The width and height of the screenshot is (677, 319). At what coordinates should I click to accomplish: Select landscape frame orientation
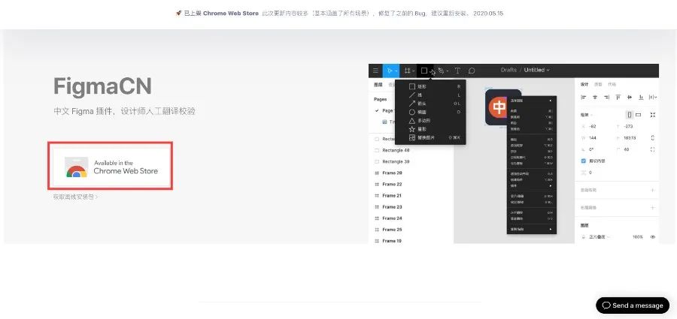[639, 115]
